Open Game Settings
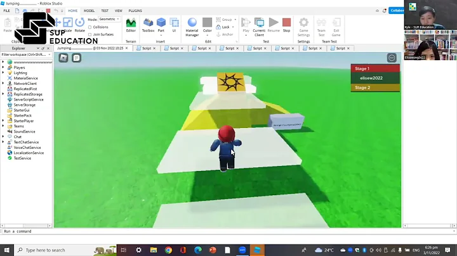This screenshot has height=256, width=457. 303,27
